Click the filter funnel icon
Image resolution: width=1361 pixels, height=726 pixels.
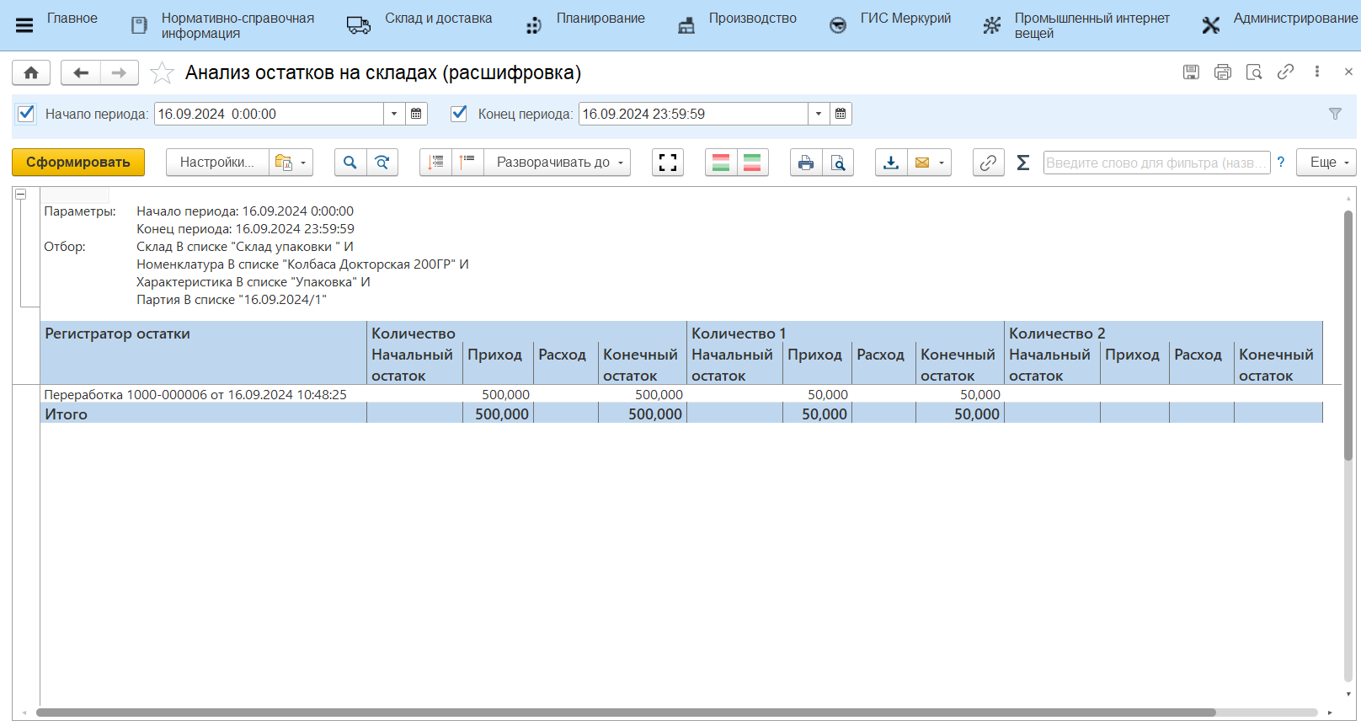point(1335,114)
